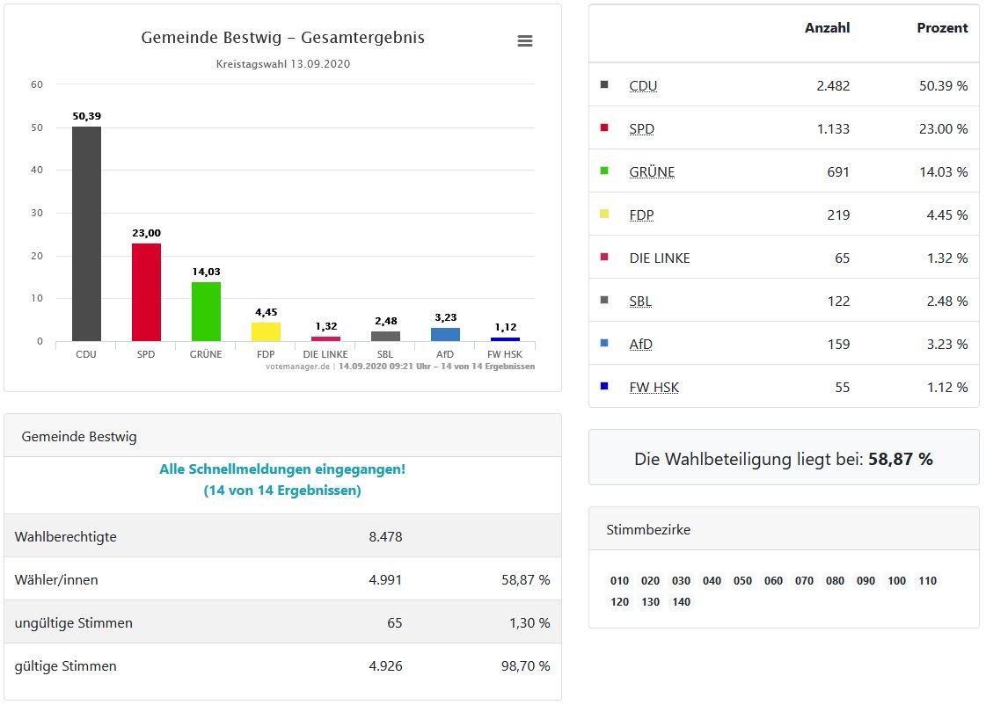Click the Wahlberechtigte value 8.478
This screenshot has width=986, height=705.
[385, 537]
